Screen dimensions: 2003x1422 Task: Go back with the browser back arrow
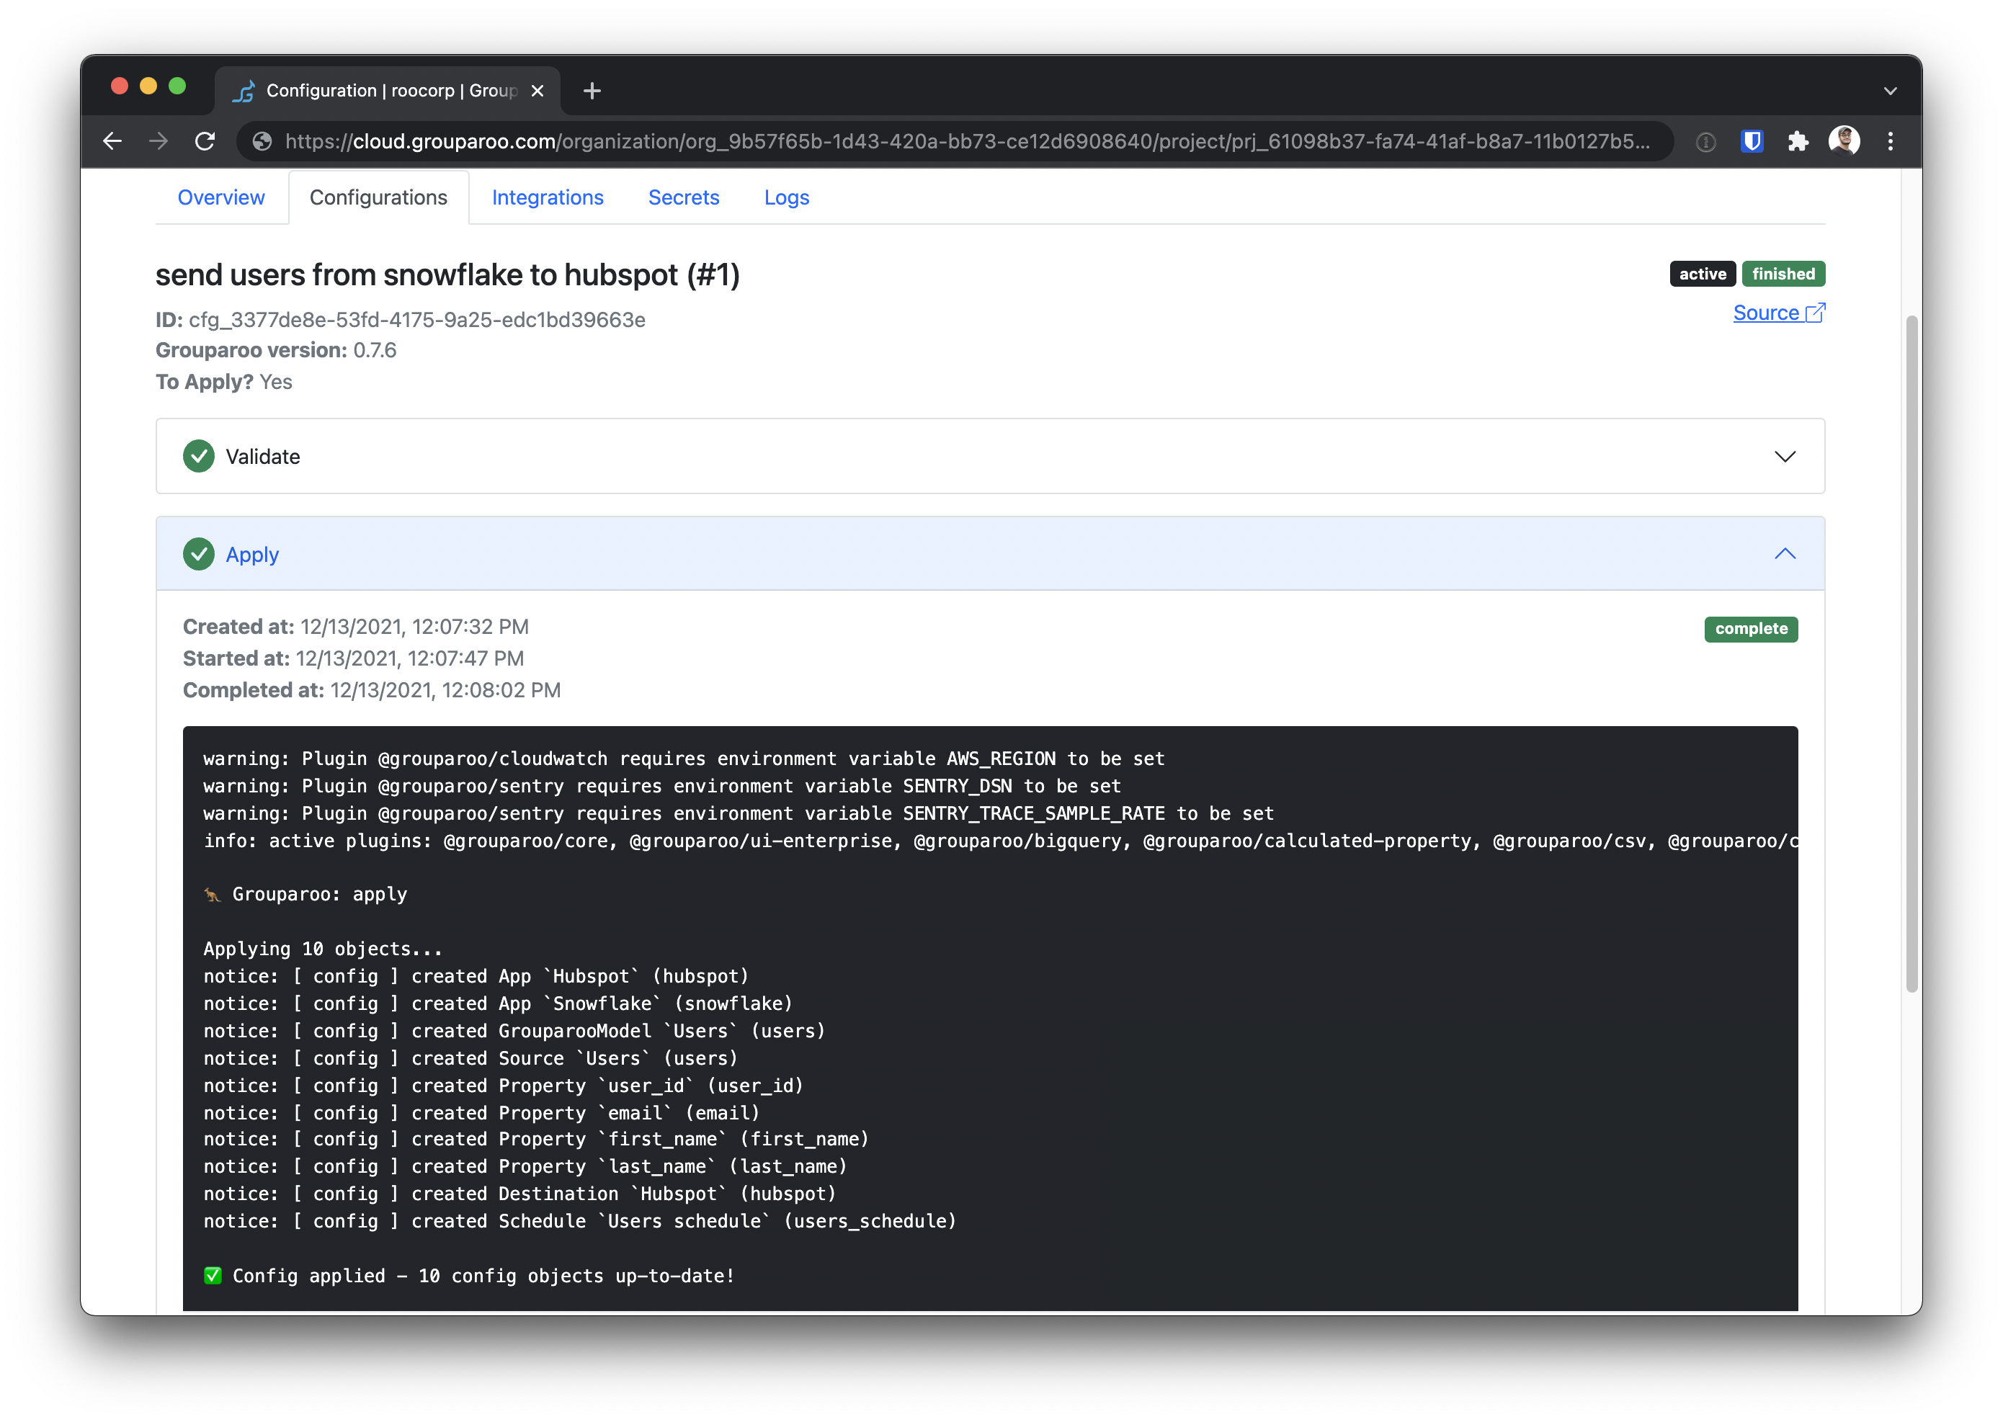click(112, 141)
